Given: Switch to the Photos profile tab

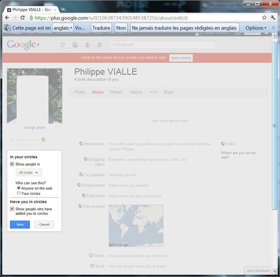Looking at the screenshot, I should click(x=116, y=92).
